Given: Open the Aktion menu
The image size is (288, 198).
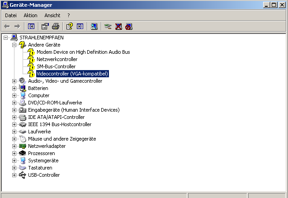Looking at the screenshot, I should 30,15.
